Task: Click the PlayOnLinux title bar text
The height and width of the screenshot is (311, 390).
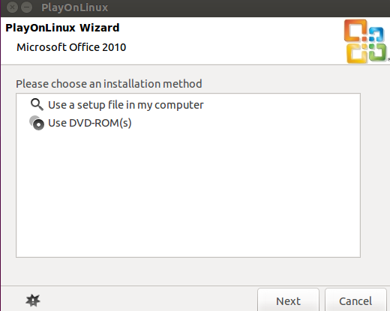Action: (x=75, y=7)
